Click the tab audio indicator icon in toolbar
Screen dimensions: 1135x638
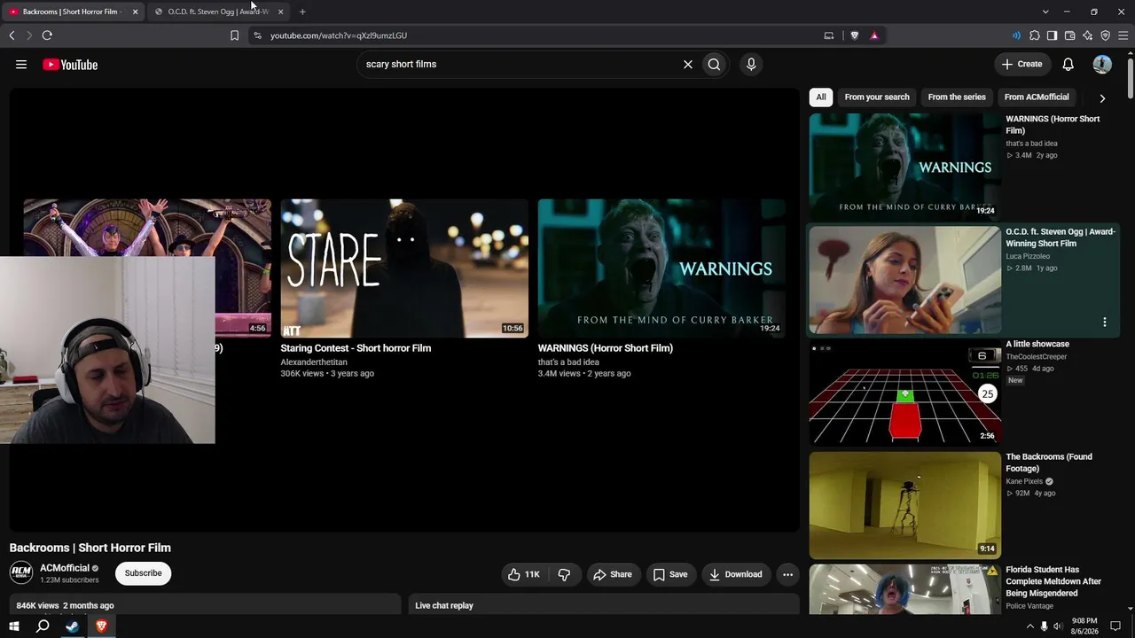tap(1016, 35)
